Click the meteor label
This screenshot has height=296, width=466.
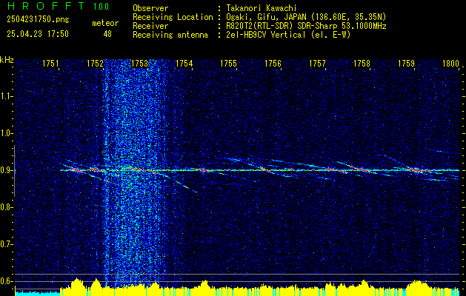pos(105,23)
